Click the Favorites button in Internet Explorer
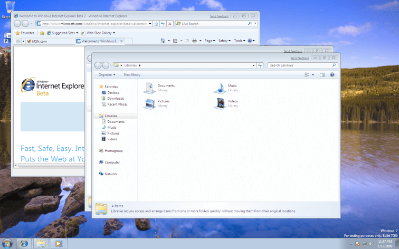Image resolution: width=399 pixels, height=249 pixels. pos(25,33)
